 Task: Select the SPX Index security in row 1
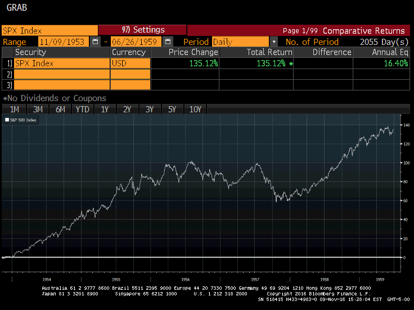point(62,63)
